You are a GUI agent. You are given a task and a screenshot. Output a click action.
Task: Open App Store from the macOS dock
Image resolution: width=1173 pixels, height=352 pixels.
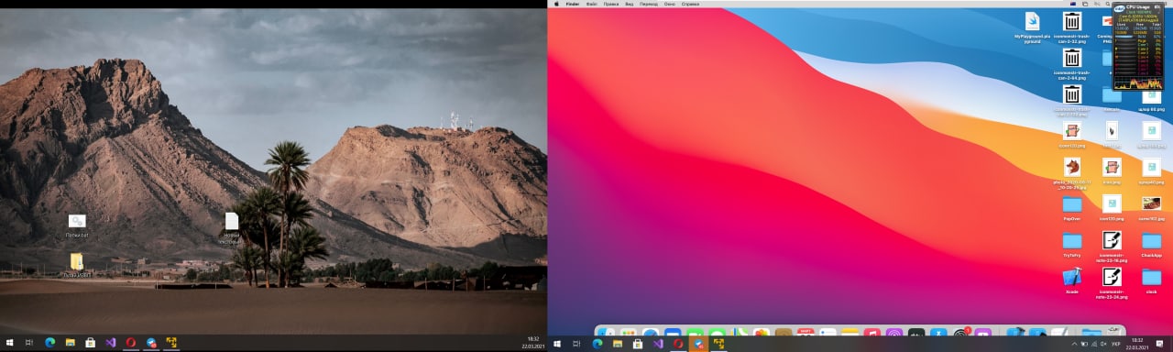pyautogui.click(x=938, y=331)
